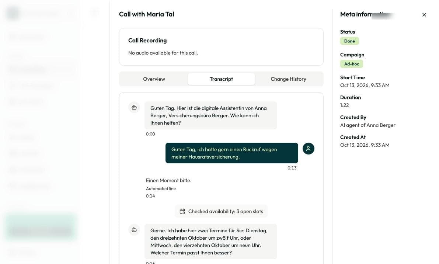Switch to the Overview tab
The width and height of the screenshot is (439, 264).
click(154, 79)
